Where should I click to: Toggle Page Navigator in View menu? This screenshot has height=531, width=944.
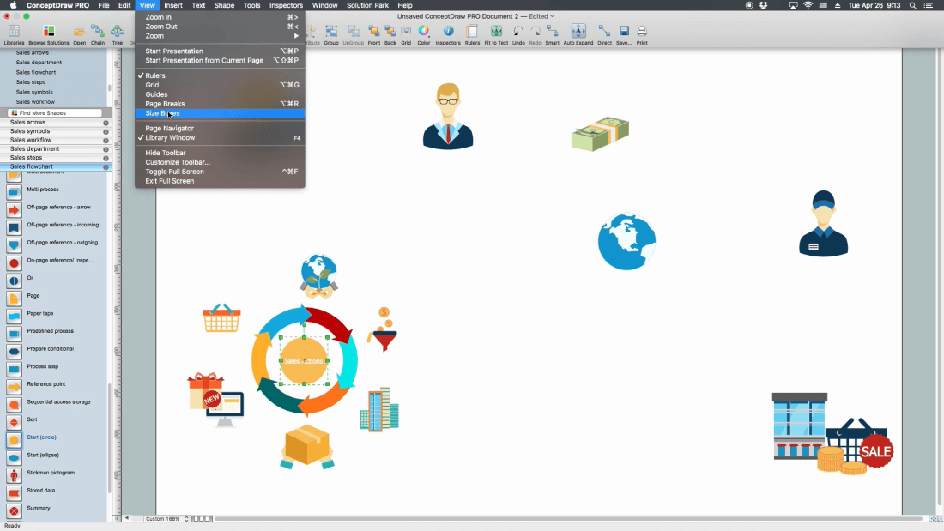220,128
